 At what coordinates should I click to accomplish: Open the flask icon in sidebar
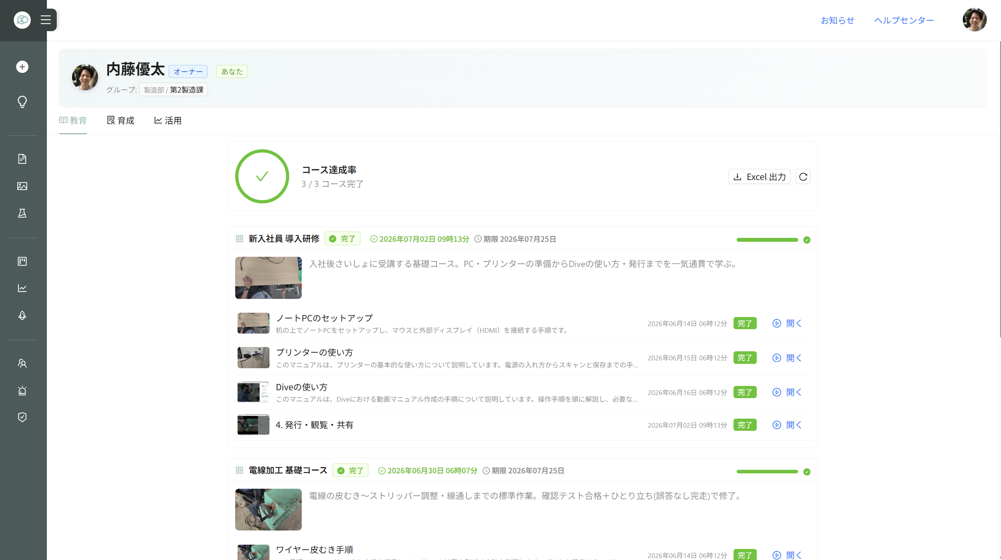pyautogui.click(x=22, y=213)
